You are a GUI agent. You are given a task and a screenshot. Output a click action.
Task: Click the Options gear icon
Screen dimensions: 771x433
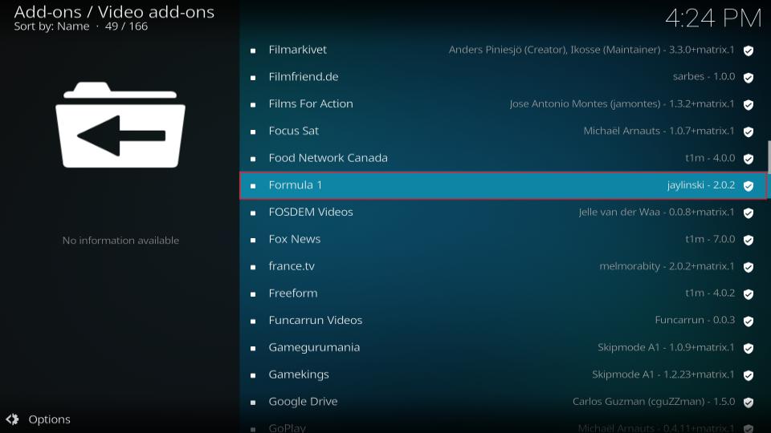[12, 419]
